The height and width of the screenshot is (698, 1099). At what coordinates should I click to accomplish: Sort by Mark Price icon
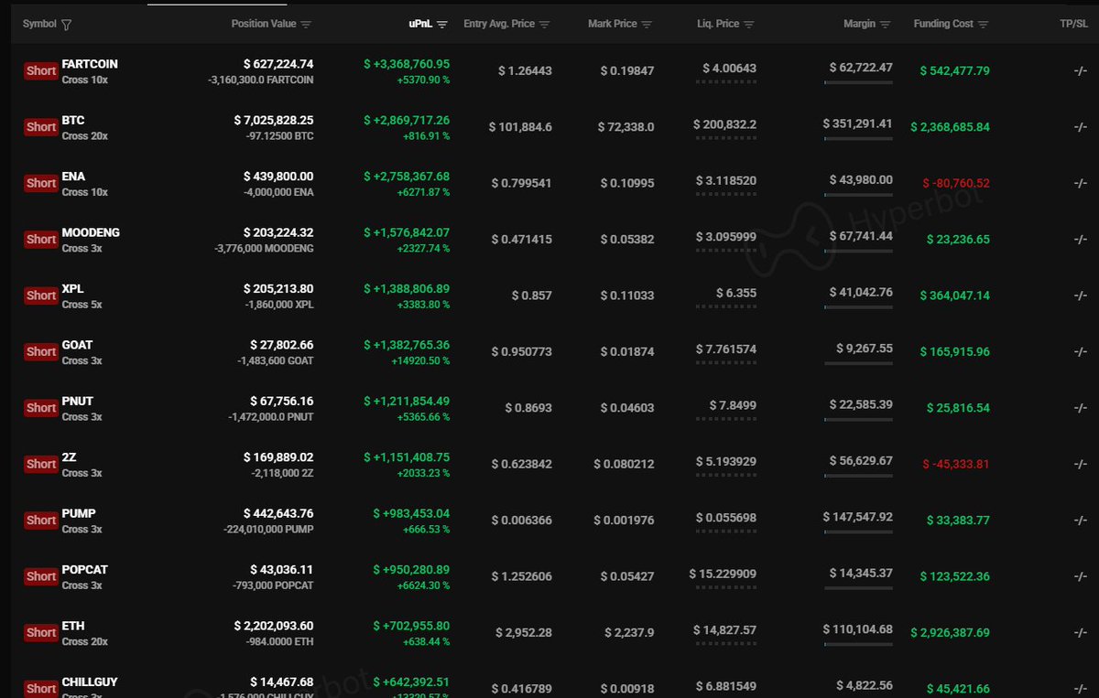[647, 25]
